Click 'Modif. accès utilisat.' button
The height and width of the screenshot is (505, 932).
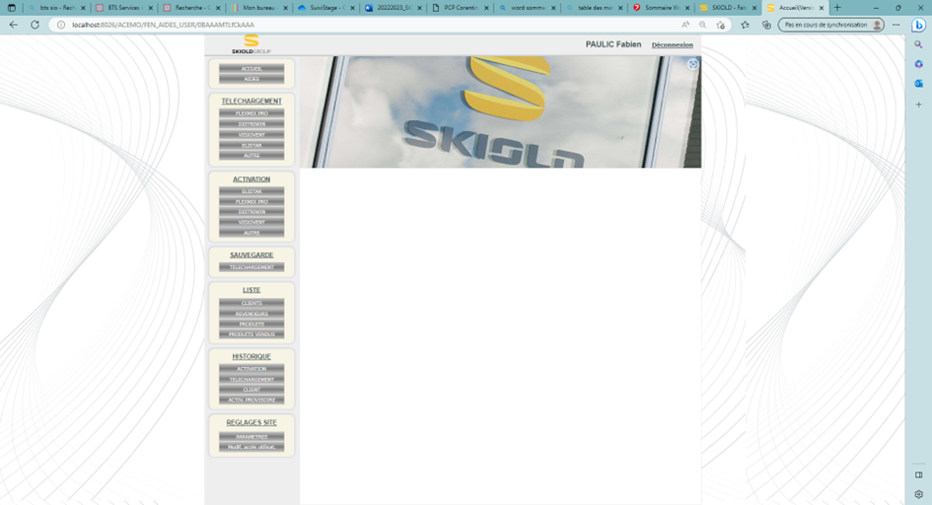tap(251, 447)
